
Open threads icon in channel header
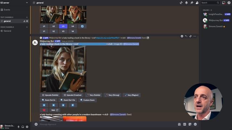(181, 3)
